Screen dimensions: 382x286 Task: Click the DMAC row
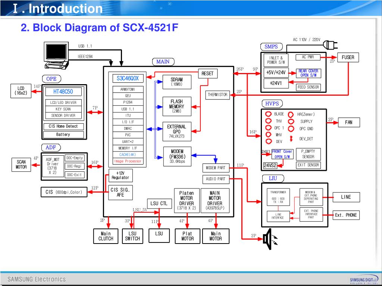pos(128,128)
